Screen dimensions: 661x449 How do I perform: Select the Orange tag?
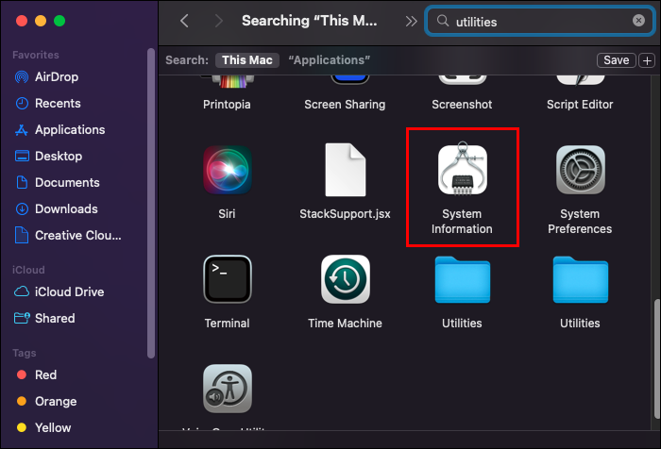46,402
